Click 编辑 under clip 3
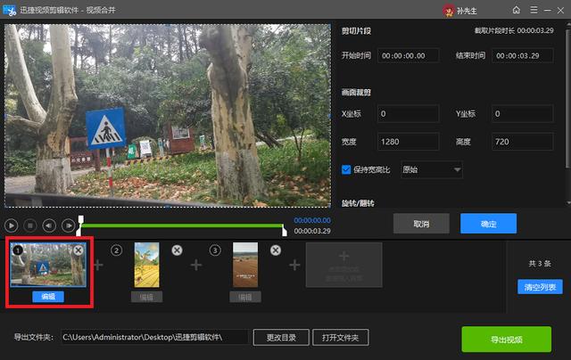Viewport: 571px width, 360px height. [x=245, y=297]
